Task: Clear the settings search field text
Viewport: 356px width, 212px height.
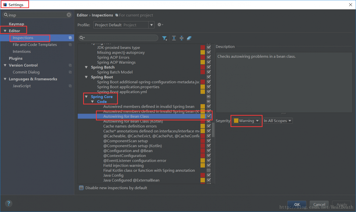Action: [69, 15]
